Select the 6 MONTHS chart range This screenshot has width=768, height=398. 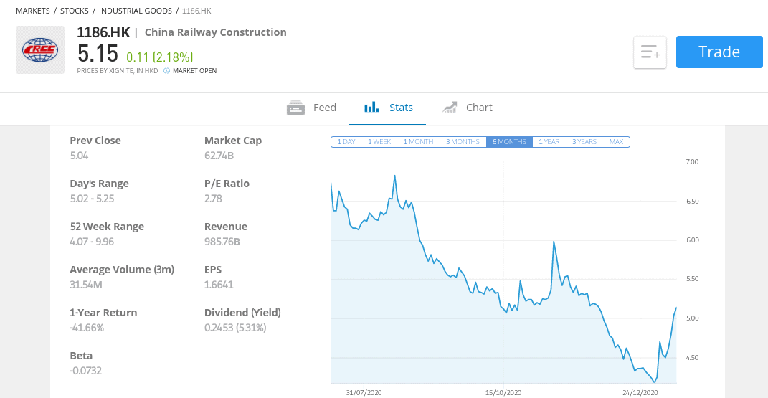tap(509, 142)
